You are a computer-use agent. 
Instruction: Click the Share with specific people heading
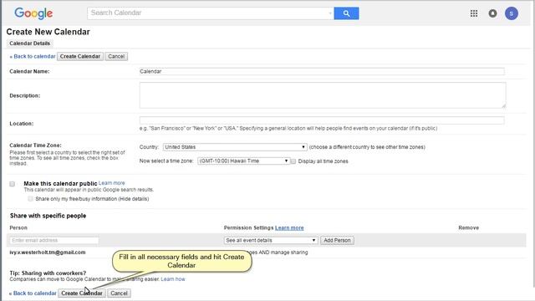point(48,216)
